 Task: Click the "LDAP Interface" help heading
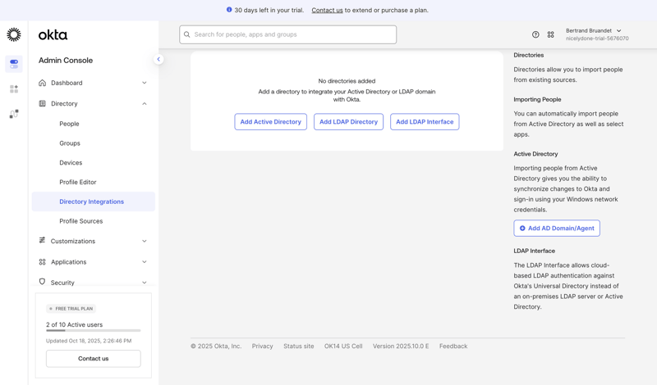[535, 251]
